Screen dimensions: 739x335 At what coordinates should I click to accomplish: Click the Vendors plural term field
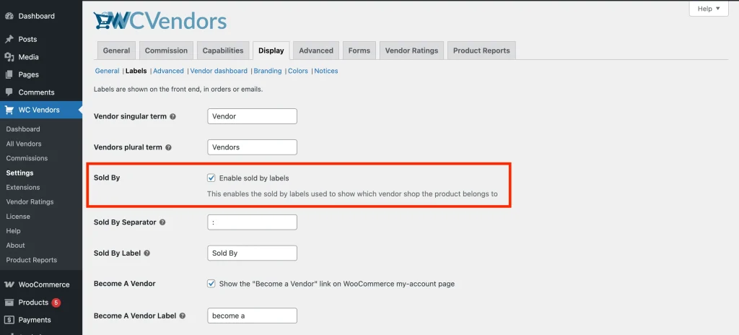coord(252,147)
